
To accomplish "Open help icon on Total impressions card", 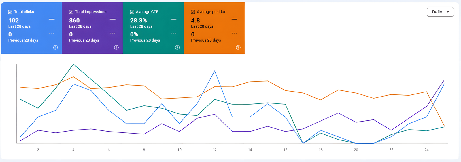I will (x=116, y=47).
